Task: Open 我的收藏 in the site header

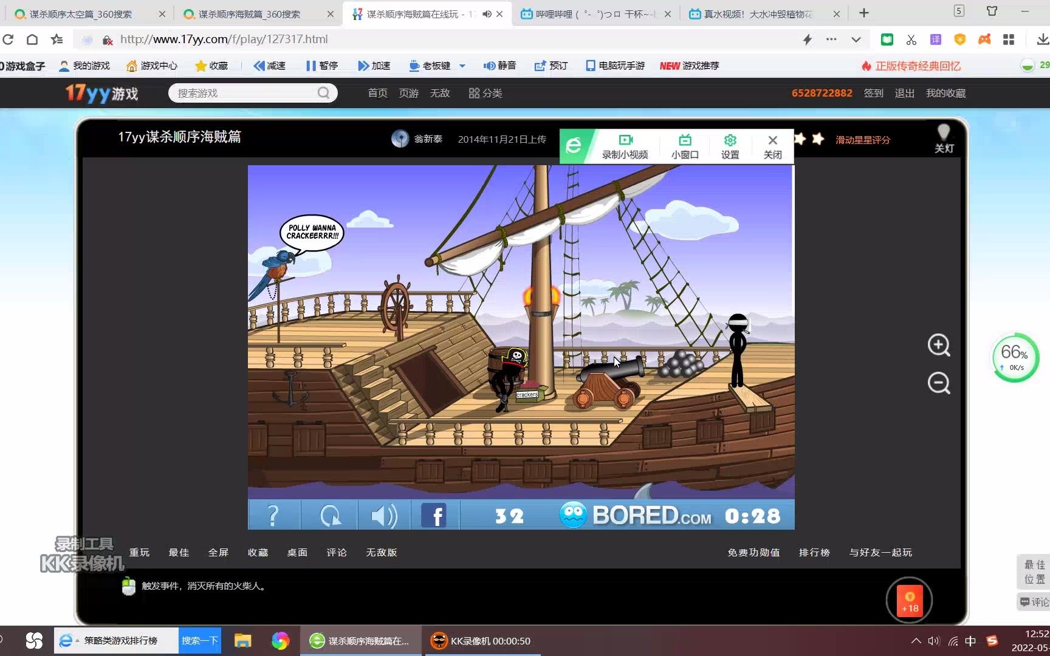Action: click(945, 93)
